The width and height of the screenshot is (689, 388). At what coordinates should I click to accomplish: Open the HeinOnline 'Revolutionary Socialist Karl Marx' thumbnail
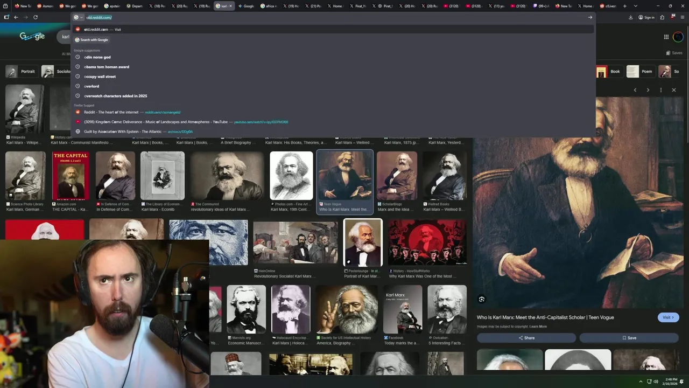296,242
